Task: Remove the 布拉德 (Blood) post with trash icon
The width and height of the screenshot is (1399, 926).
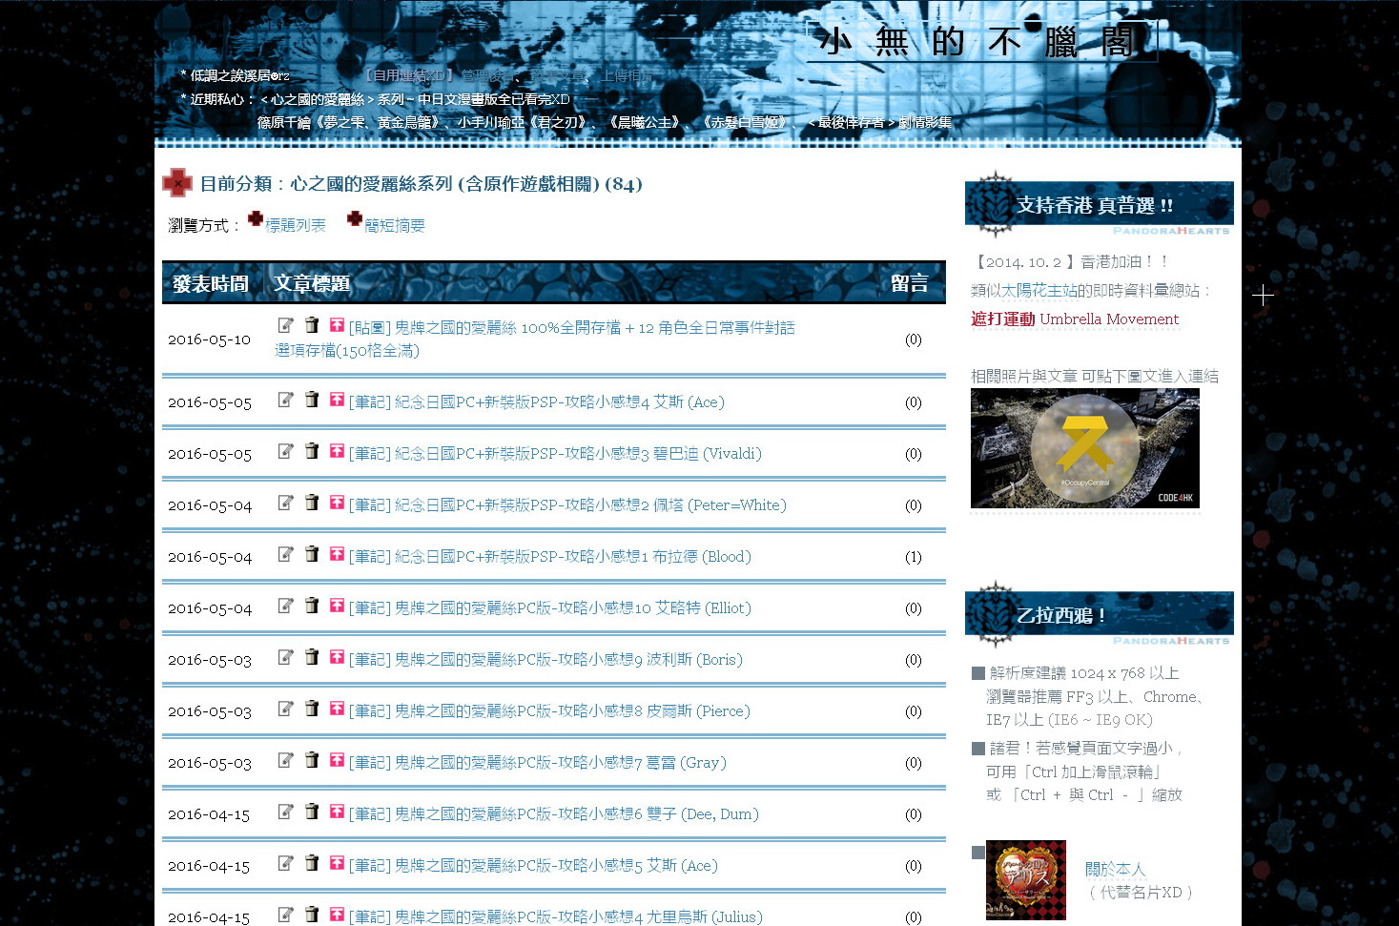Action: (312, 554)
